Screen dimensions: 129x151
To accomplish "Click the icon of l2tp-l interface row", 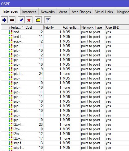I will pyautogui.click(x=11, y=124).
